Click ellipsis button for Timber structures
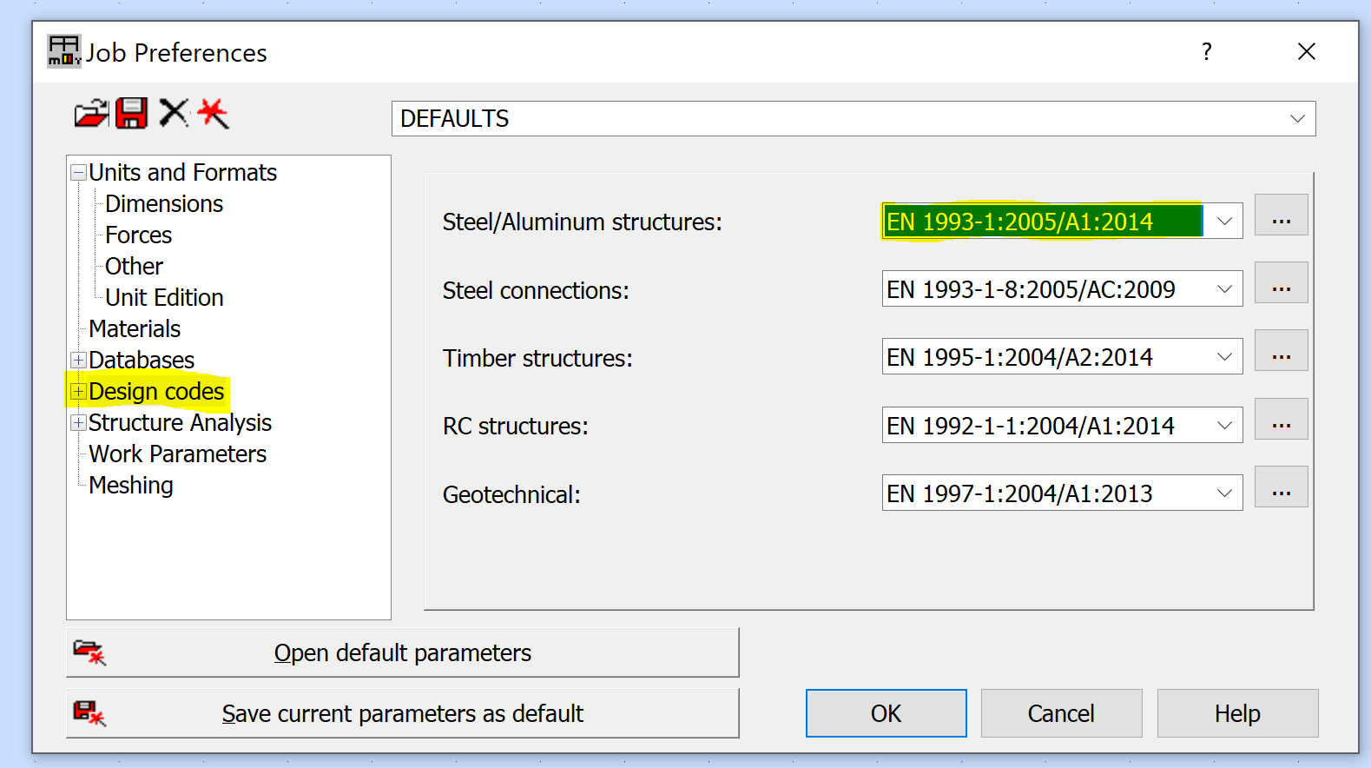The width and height of the screenshot is (1371, 768). pyautogui.click(x=1281, y=350)
